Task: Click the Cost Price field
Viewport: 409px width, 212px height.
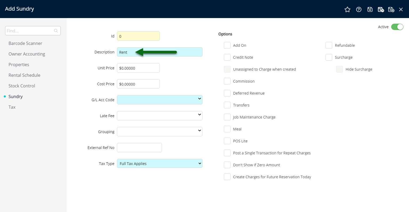Action: [x=138, y=84]
